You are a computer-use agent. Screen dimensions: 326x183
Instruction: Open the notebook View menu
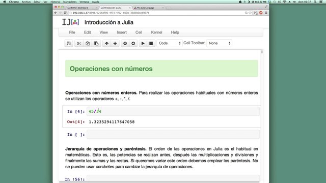click(103, 33)
